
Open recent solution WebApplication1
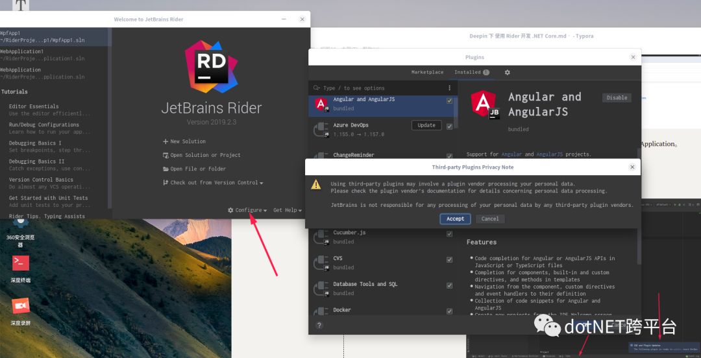coord(54,55)
